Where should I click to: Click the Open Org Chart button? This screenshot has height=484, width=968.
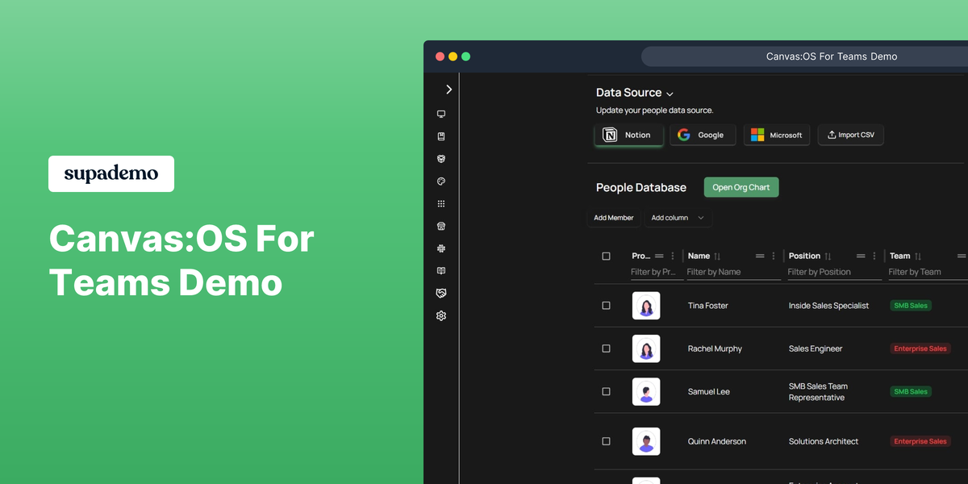click(x=741, y=187)
